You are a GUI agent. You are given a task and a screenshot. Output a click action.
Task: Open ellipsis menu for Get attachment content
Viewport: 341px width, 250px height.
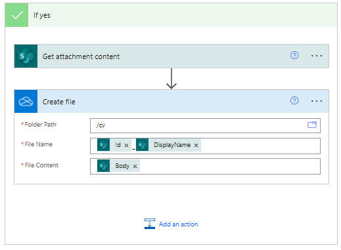[317, 56]
